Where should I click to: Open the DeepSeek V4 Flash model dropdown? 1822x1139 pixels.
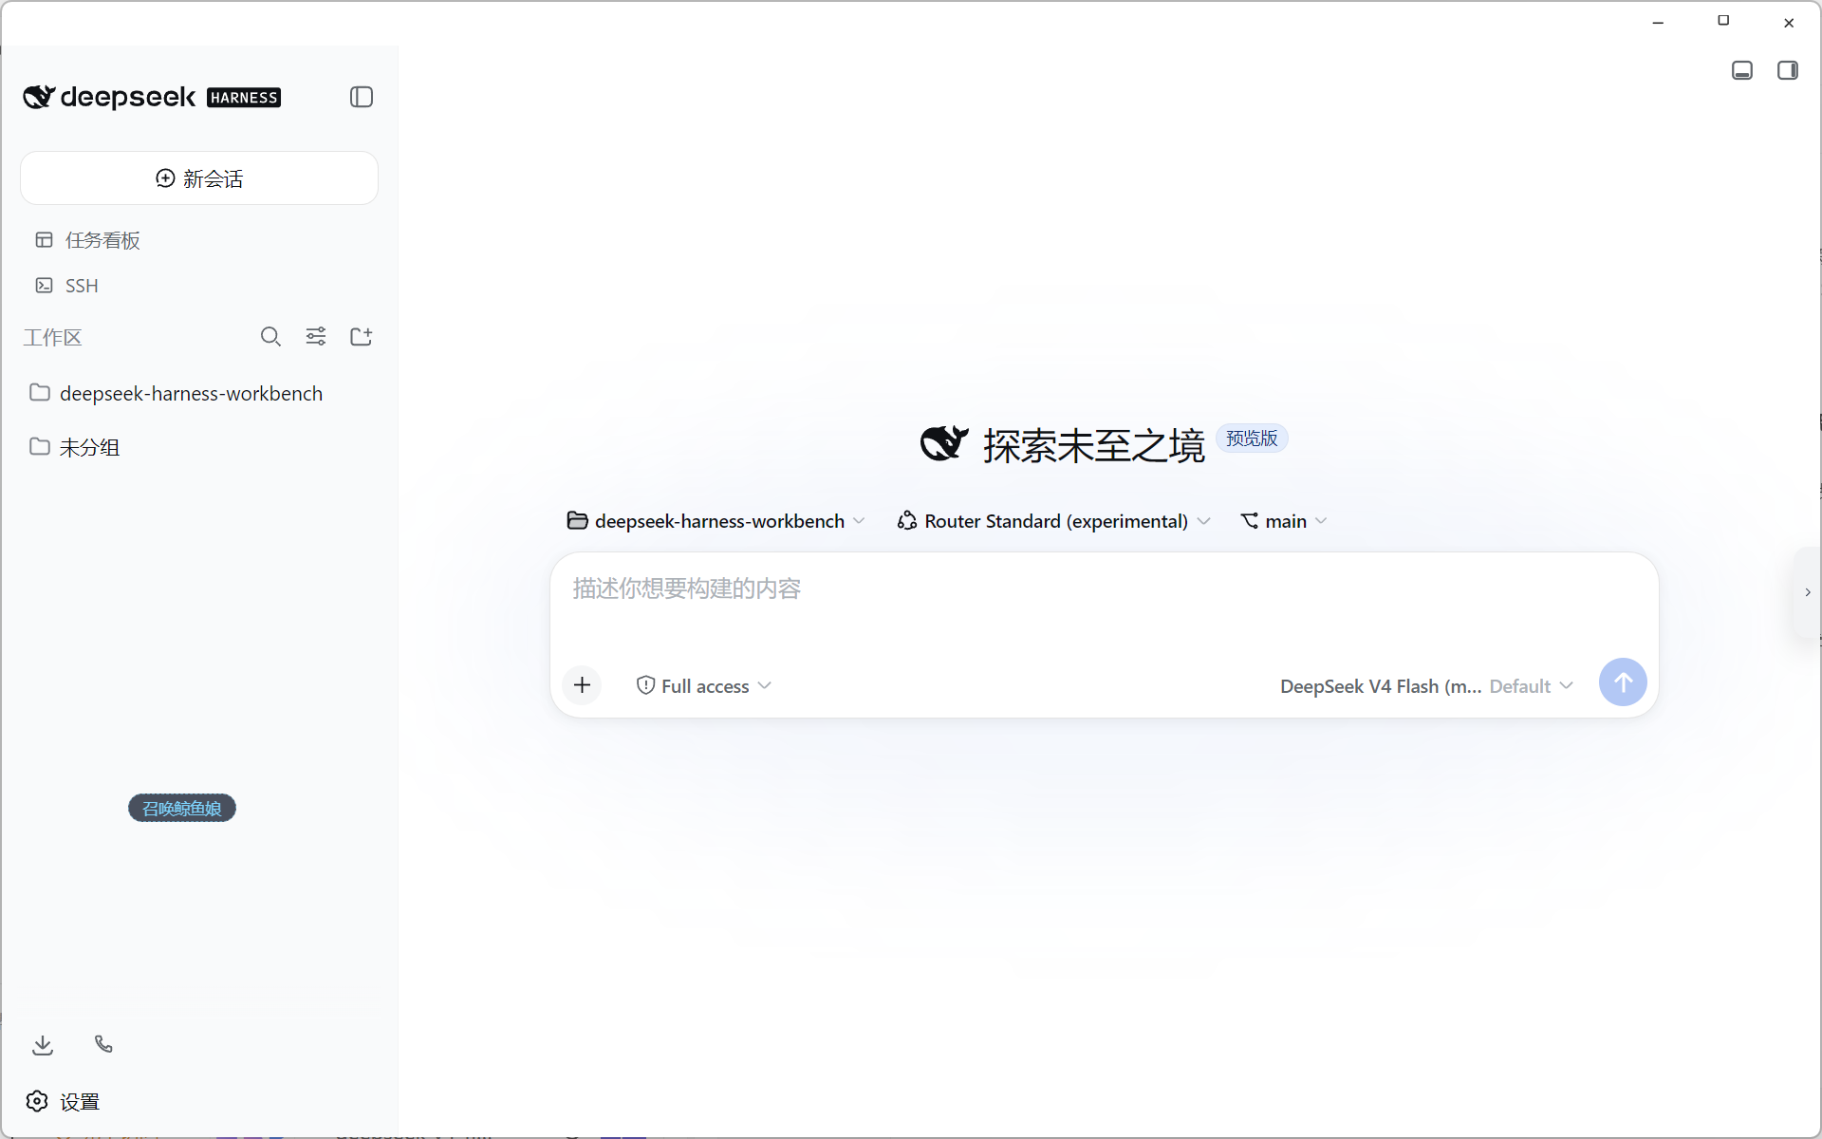pos(1426,686)
